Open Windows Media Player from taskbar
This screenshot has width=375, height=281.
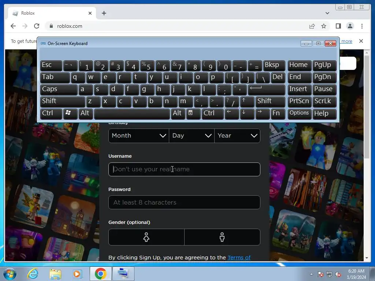pos(77,274)
